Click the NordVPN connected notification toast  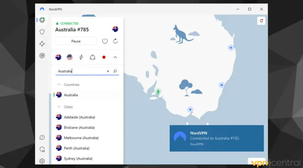[216, 138]
